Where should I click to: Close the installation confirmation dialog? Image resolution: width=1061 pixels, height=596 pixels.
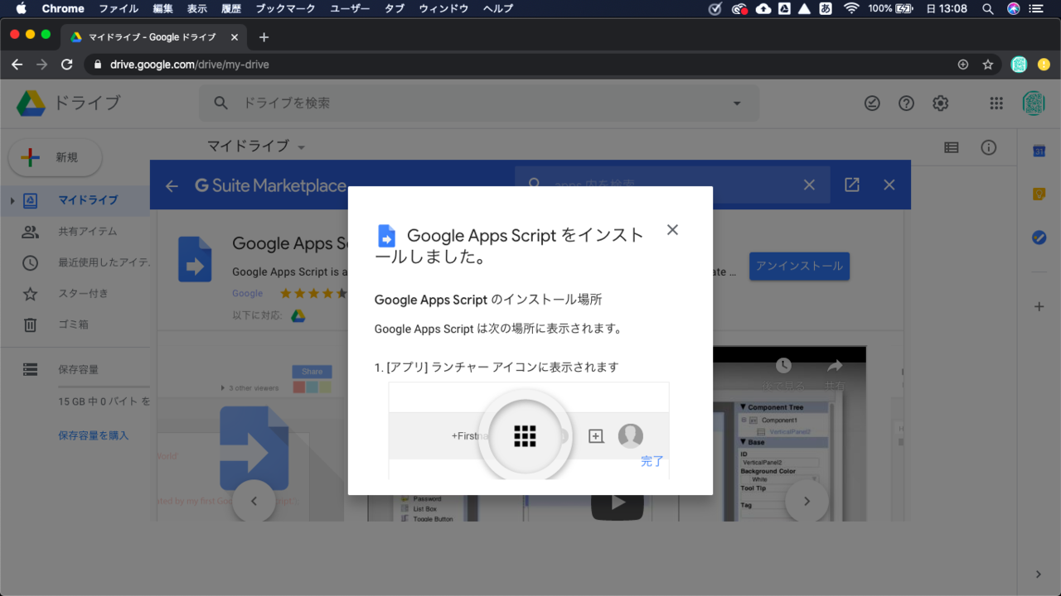tap(672, 230)
